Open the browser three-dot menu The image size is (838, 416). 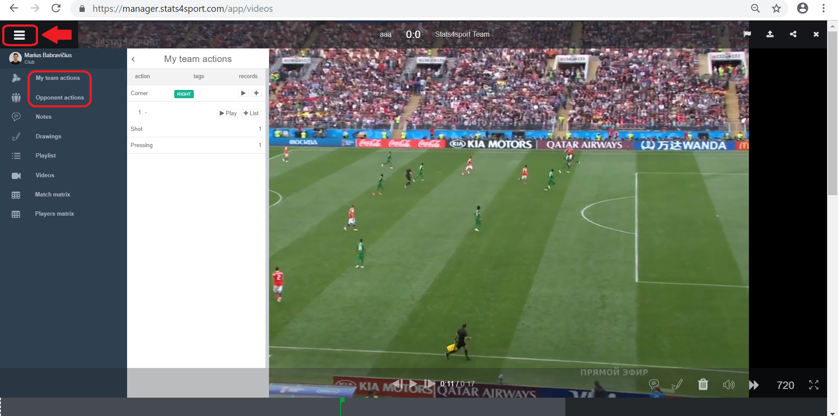click(x=824, y=8)
